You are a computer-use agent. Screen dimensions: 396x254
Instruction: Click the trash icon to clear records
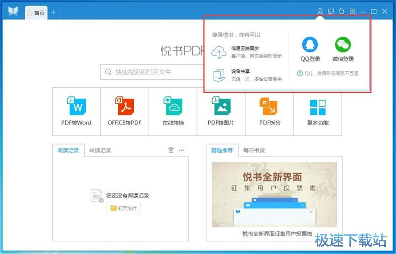(171, 150)
